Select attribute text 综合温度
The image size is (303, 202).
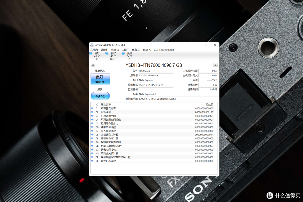(x=106, y=112)
